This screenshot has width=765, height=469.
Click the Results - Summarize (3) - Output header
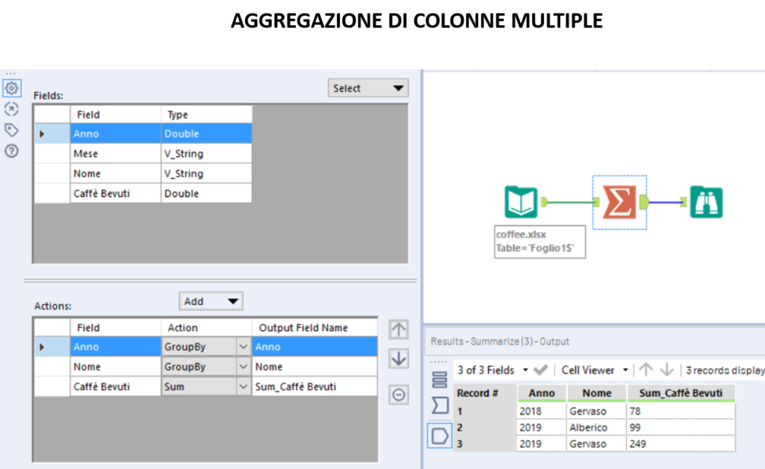[x=501, y=341]
